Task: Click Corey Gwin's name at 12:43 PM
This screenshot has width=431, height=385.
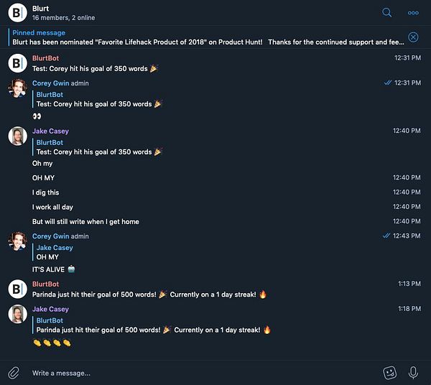Action: click(x=51, y=236)
